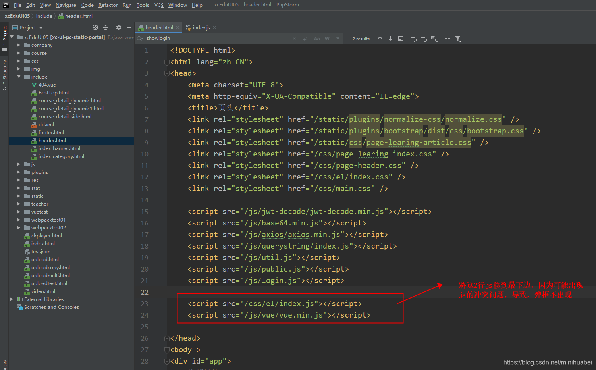Fold the head tag on line 3
This screenshot has height=370, width=596.
(x=167, y=73)
